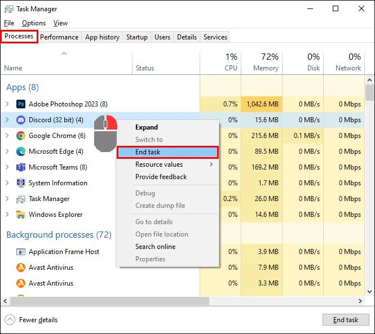The image size is (375, 334).
Task: Sort by the Network column header
Action: (344, 63)
